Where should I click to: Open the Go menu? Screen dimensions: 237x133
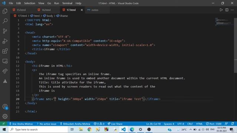coord(49,3)
